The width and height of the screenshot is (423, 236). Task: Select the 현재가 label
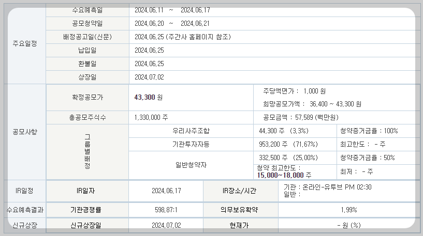point(239,225)
